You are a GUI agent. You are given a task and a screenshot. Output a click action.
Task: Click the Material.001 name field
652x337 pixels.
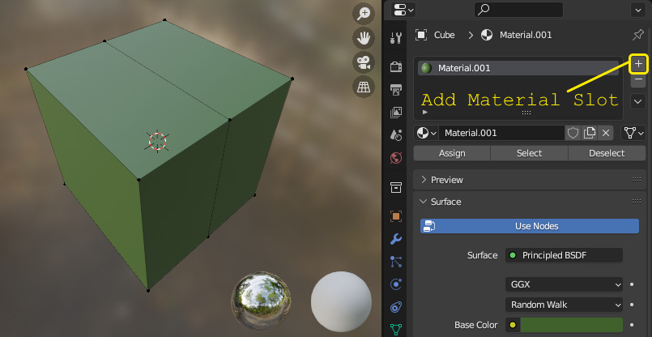point(502,133)
